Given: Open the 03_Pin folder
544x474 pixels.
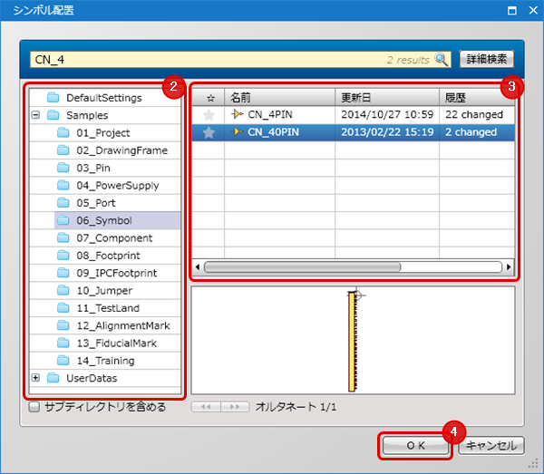Looking at the screenshot, I should click(x=84, y=168).
